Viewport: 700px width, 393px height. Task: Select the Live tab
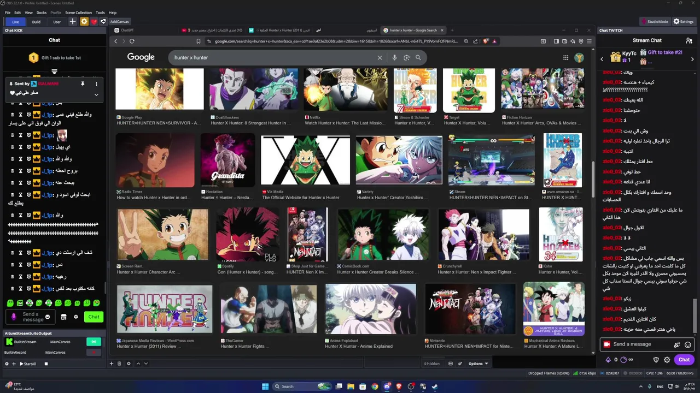coord(15,22)
